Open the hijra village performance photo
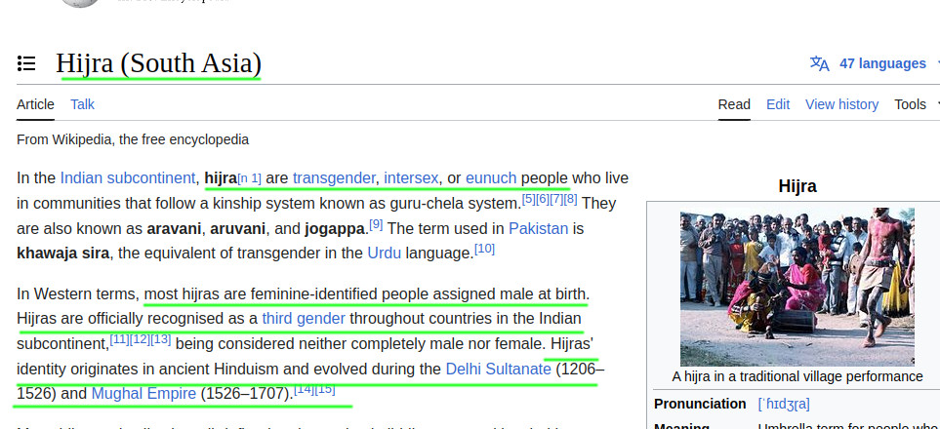940x429 pixels. point(797,287)
